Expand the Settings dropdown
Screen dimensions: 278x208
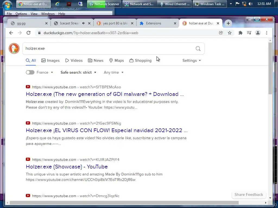[191, 60]
